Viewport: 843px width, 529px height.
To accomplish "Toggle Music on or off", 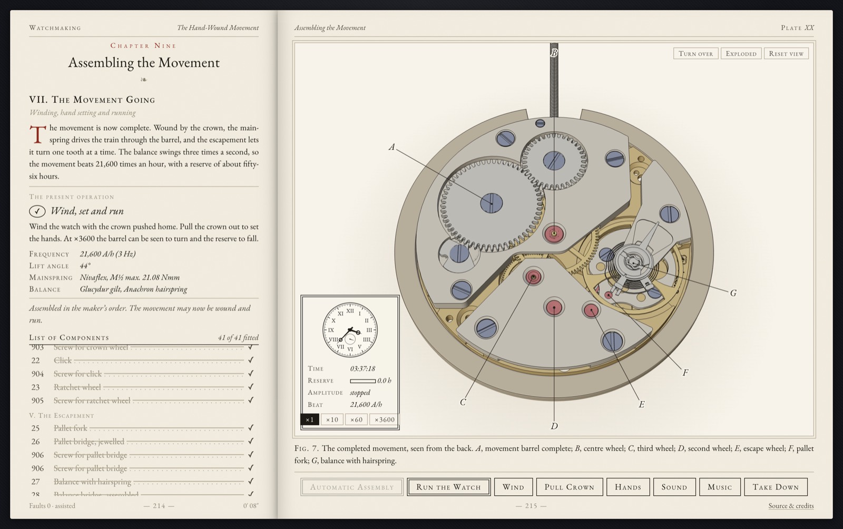I will [x=720, y=487].
